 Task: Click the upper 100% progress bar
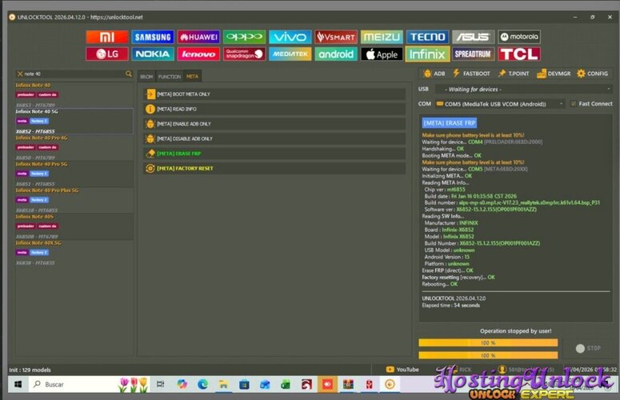pos(488,342)
